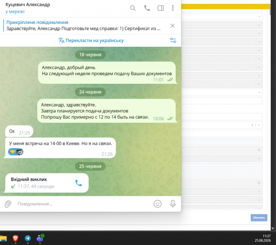Call back from Вхідний виклик phone icon
Screen dimensions: 276x245
tap(78, 183)
